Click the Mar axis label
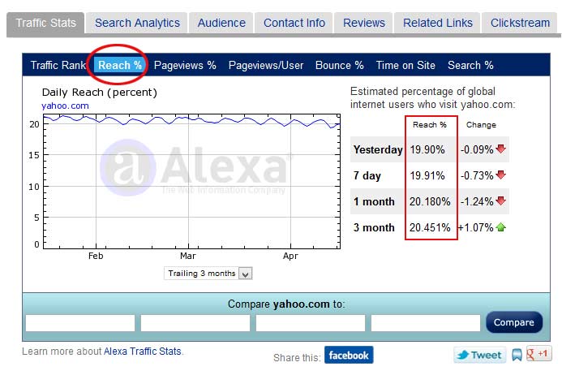 pyautogui.click(x=188, y=256)
